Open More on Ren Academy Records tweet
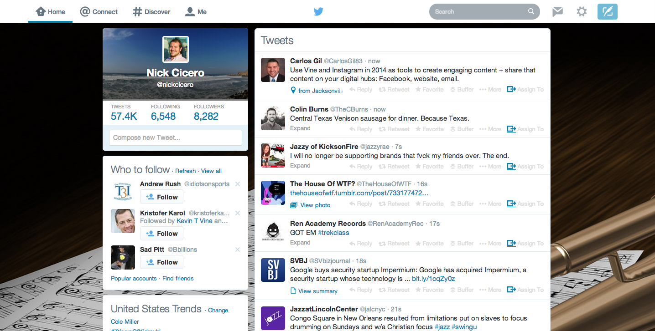 [490, 244]
